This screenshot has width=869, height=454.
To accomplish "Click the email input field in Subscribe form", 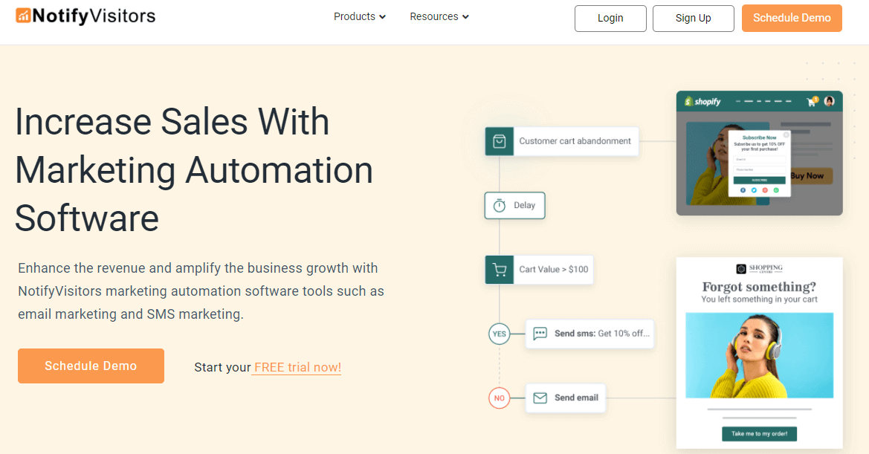I will pos(760,159).
